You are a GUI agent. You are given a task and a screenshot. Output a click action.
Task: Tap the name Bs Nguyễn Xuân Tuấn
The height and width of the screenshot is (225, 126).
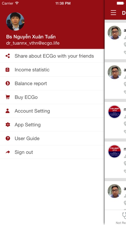pyautogui.click(x=31, y=37)
